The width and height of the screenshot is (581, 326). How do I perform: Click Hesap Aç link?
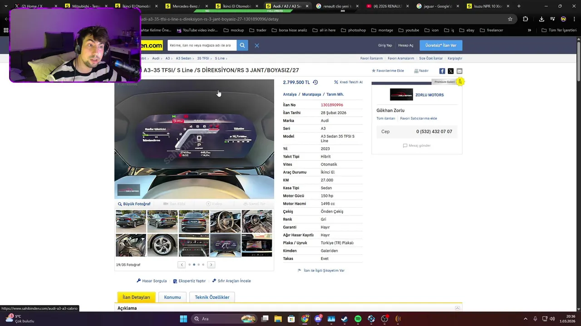pos(406,45)
